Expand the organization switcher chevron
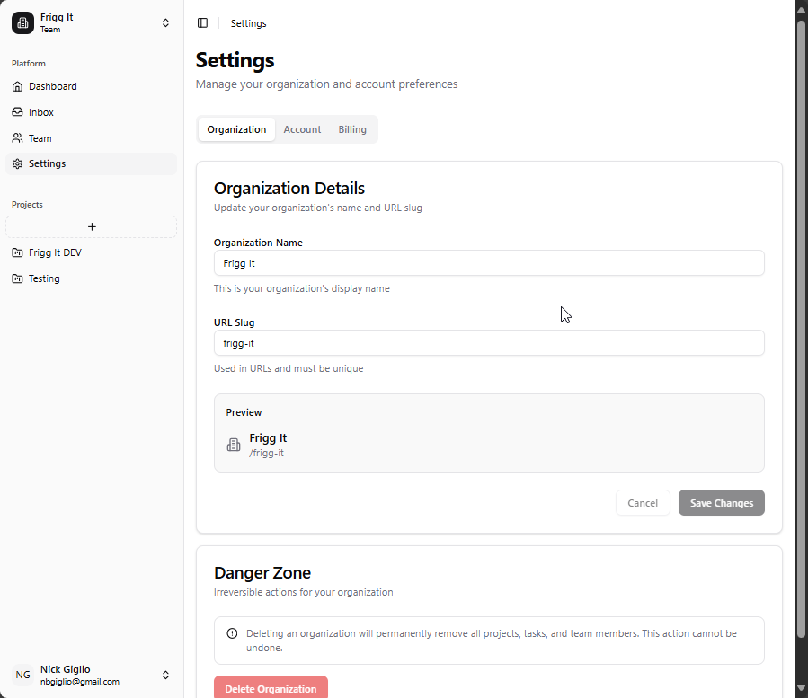 (165, 23)
